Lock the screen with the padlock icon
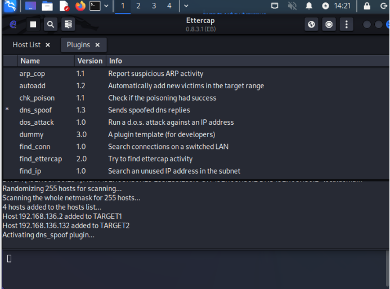390x289 pixels. coord(367,6)
